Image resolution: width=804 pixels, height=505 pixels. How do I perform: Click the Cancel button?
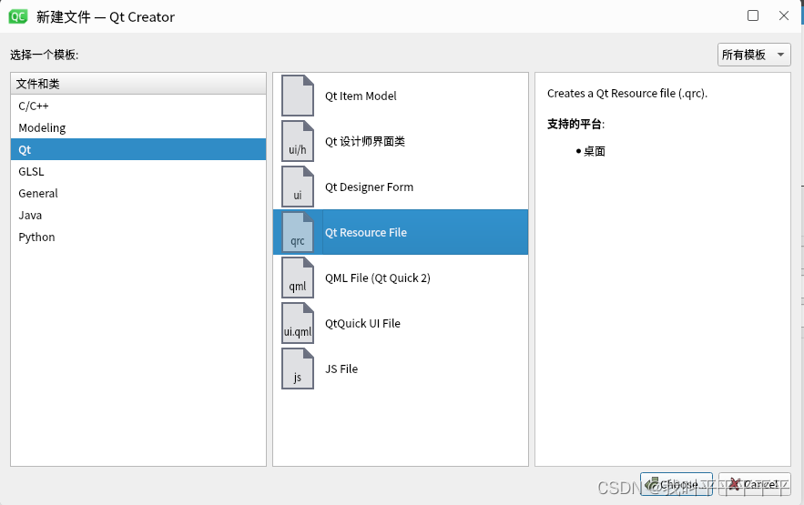point(754,484)
